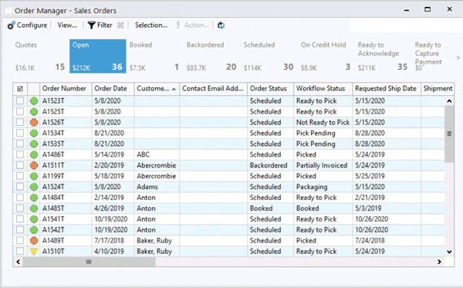463x288 pixels.
Task: Sort by Order Date column header
Action: coord(113,89)
